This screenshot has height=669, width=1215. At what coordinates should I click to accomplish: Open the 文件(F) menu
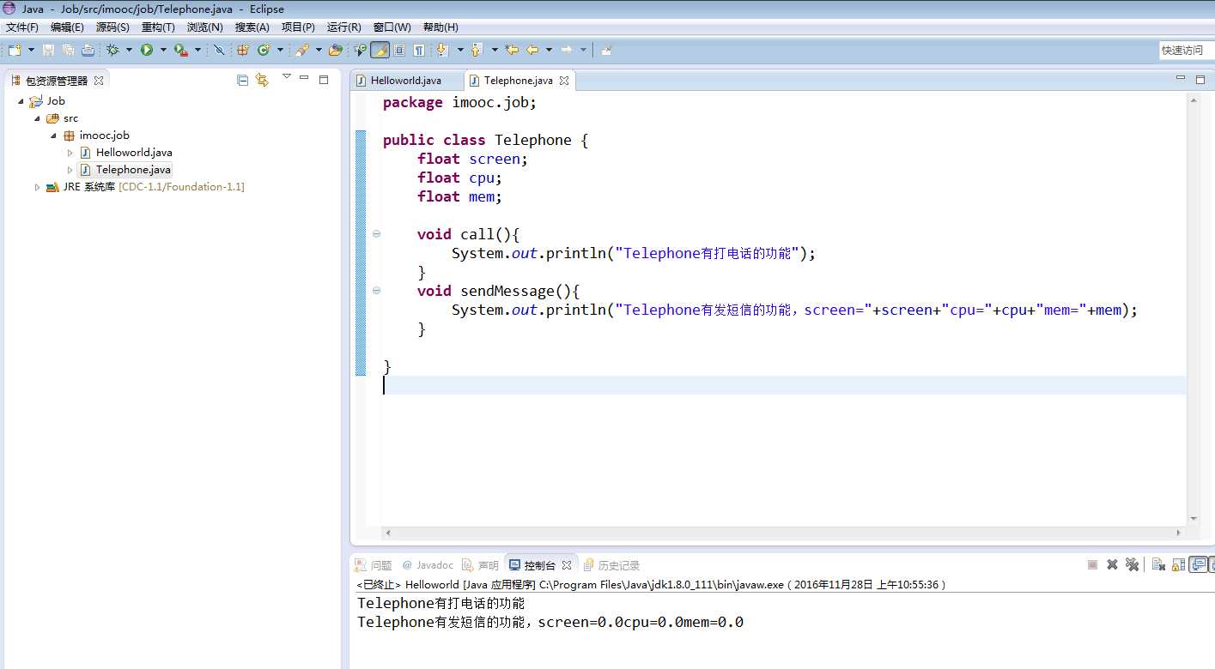[x=22, y=27]
